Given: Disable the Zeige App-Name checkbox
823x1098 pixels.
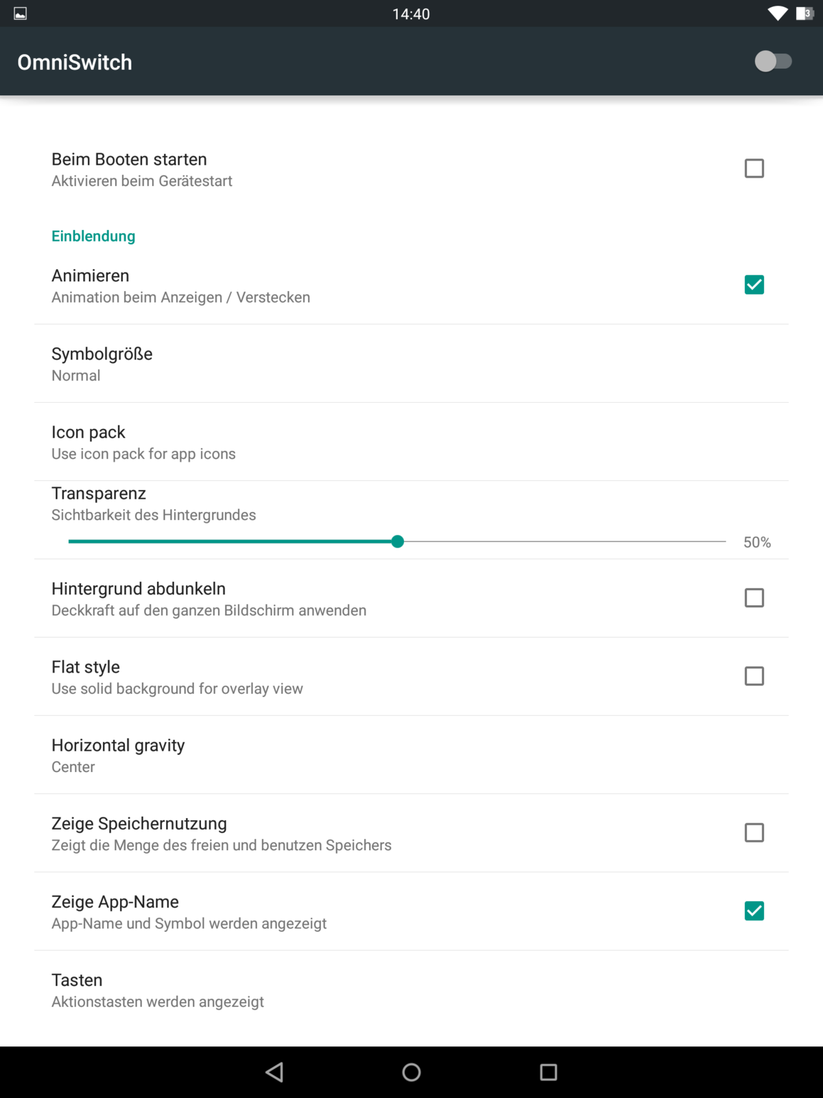Looking at the screenshot, I should [x=754, y=911].
